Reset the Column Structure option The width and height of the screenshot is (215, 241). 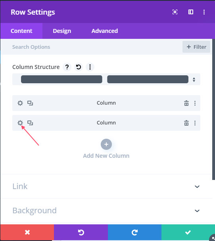(x=79, y=67)
